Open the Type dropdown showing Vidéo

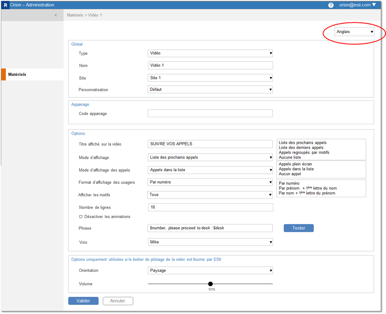[210, 53]
